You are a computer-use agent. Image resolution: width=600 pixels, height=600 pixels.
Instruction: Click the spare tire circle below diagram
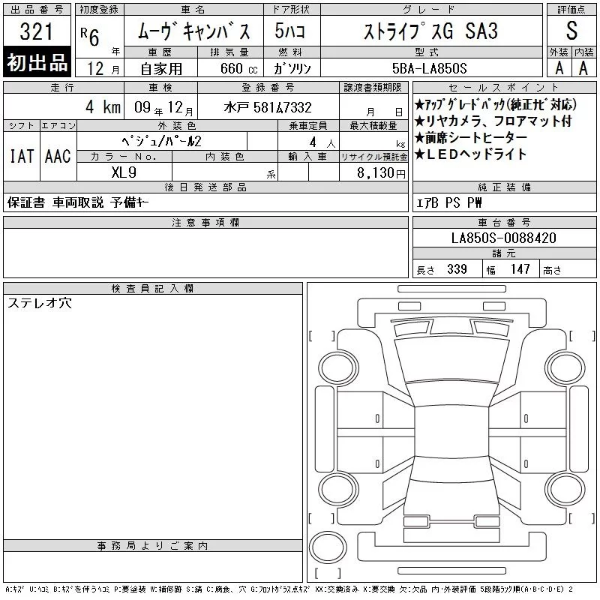click(328, 547)
